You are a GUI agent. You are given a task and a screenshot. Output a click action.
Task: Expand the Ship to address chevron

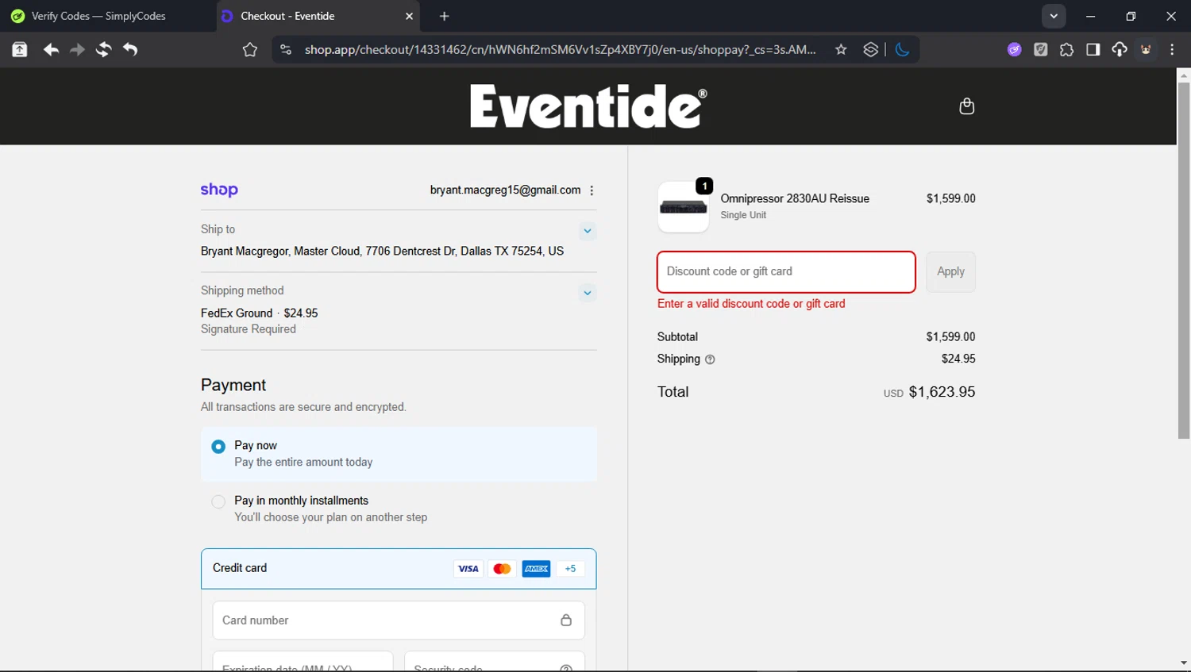point(588,231)
